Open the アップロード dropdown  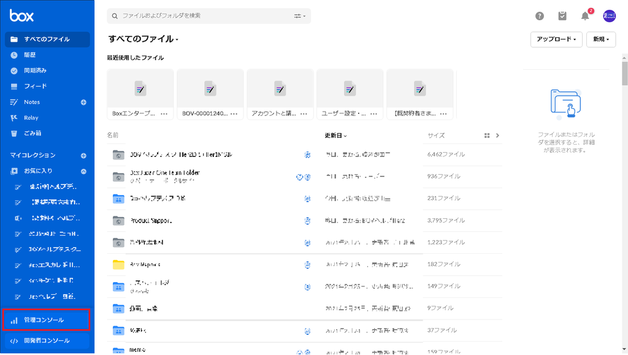click(556, 39)
